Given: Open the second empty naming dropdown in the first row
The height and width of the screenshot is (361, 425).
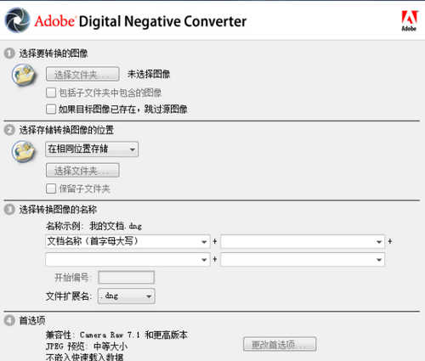Looking at the screenshot, I should point(303,241).
